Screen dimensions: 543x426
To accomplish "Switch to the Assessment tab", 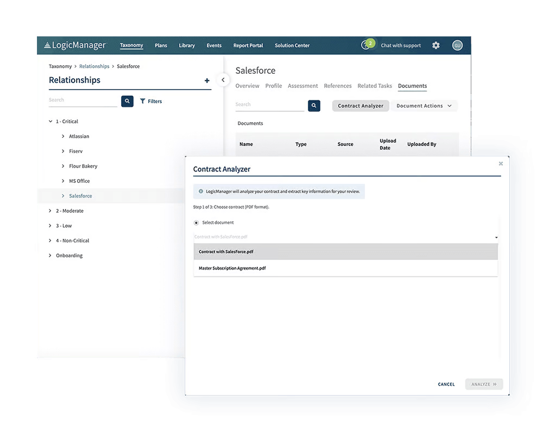I will [302, 86].
